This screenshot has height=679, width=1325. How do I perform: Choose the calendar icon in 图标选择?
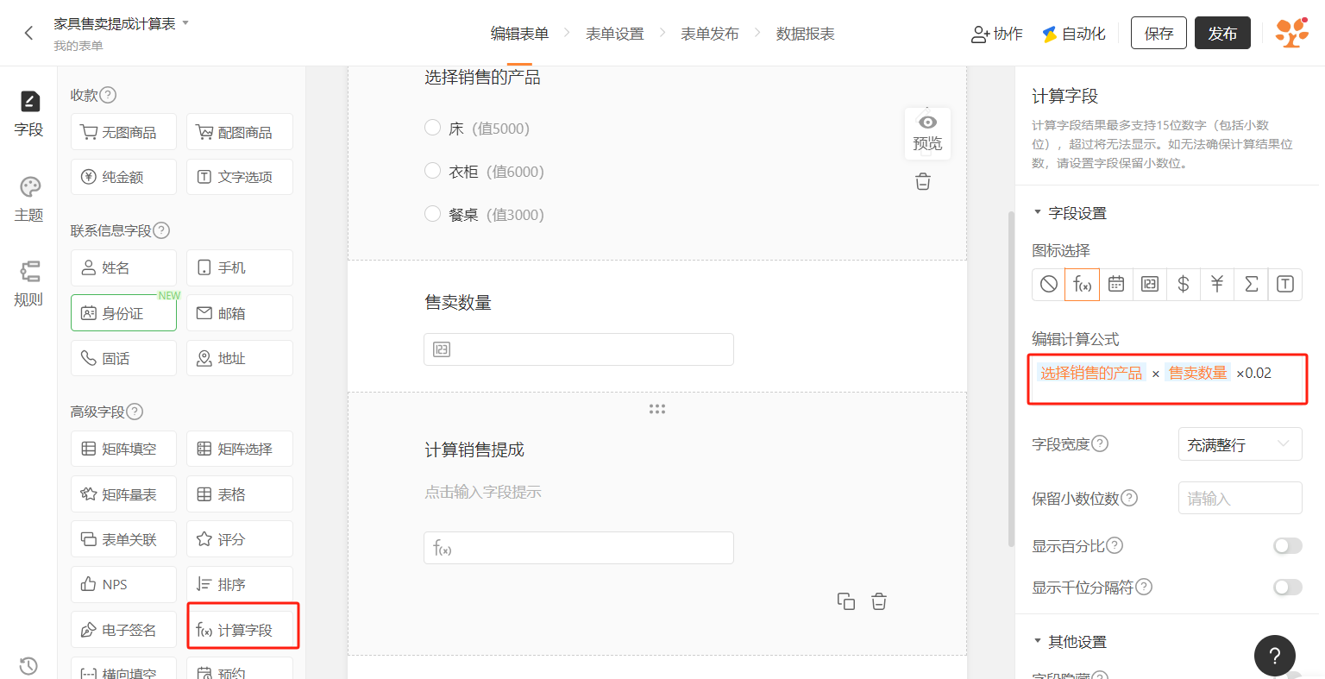tap(1116, 284)
